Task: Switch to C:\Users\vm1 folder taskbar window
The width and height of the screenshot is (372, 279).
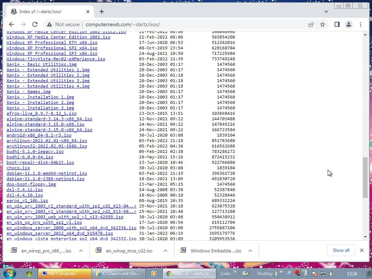Action: tap(118, 274)
